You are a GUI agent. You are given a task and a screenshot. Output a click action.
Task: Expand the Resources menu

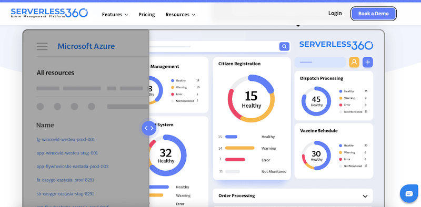click(180, 15)
